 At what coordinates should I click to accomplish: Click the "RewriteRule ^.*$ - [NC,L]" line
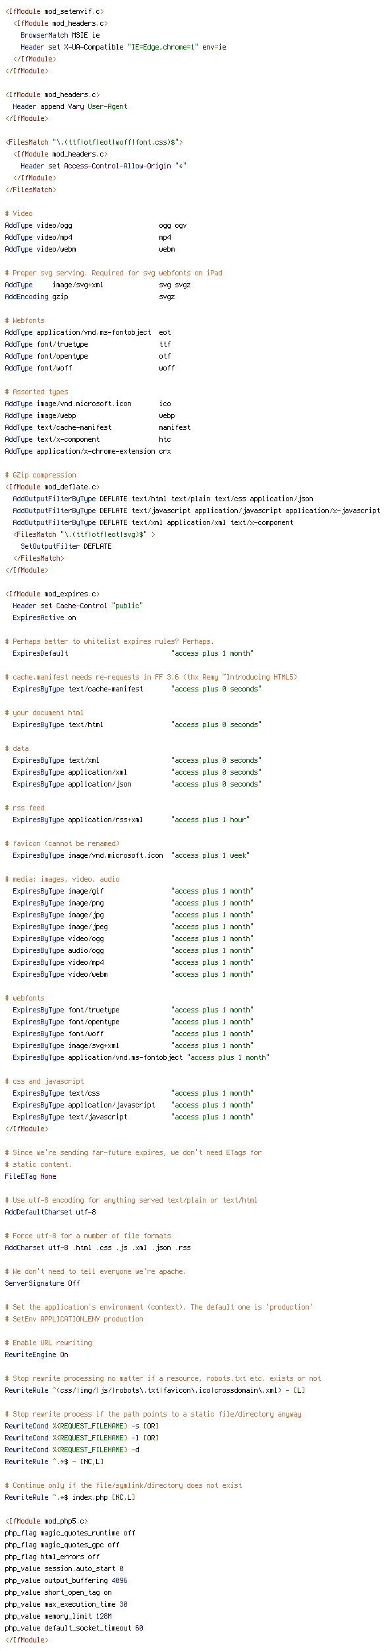[54, 1461]
